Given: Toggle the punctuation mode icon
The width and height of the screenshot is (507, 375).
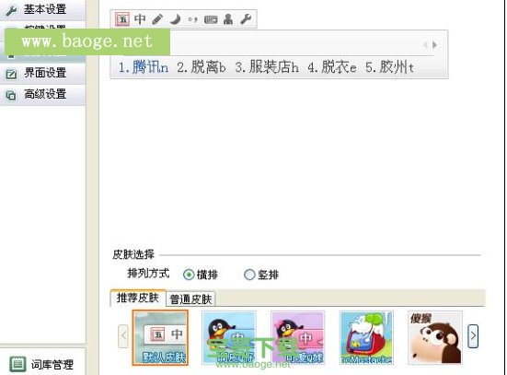Looking at the screenshot, I should [x=193, y=19].
